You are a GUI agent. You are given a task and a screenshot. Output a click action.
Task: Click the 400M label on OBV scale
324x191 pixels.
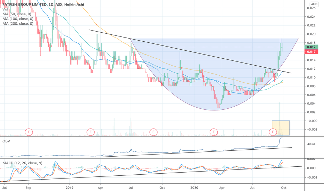pyautogui.click(x=311, y=144)
